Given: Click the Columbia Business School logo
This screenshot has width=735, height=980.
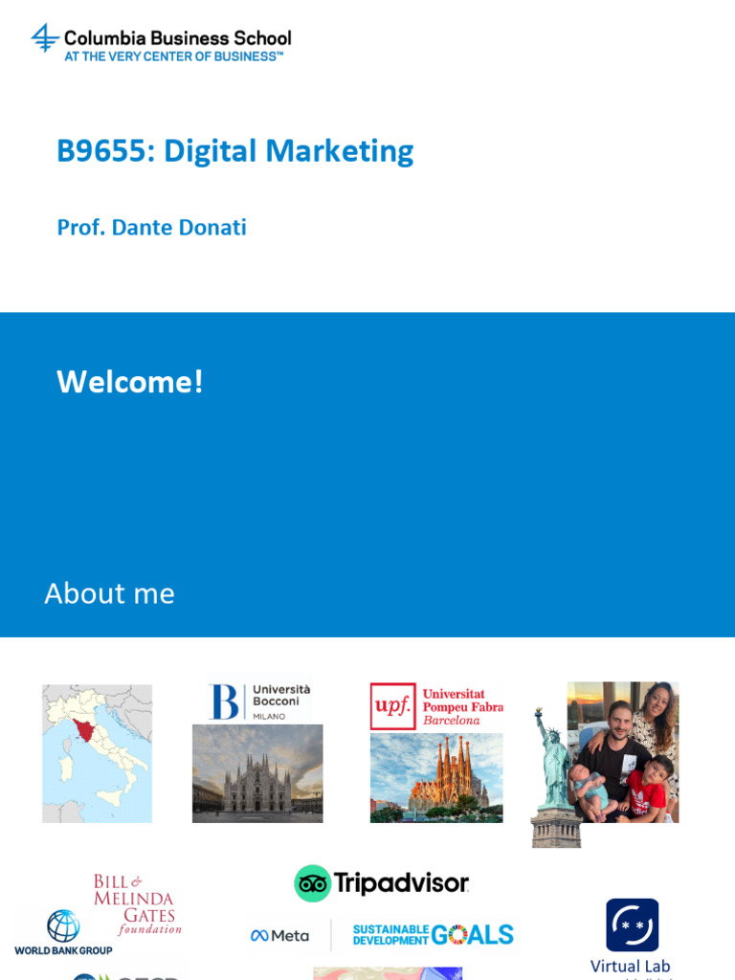Looking at the screenshot, I should (161, 42).
